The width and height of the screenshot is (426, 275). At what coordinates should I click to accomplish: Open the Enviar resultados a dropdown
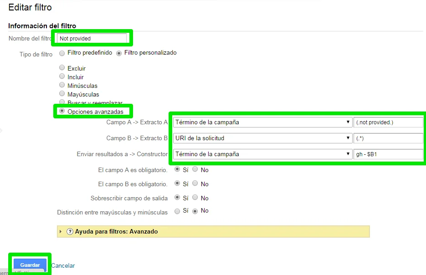tap(262, 154)
